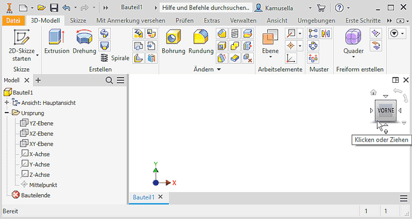The width and height of the screenshot is (412, 219).
Task: Choose the Sweep tool icon
Action: 105,33
